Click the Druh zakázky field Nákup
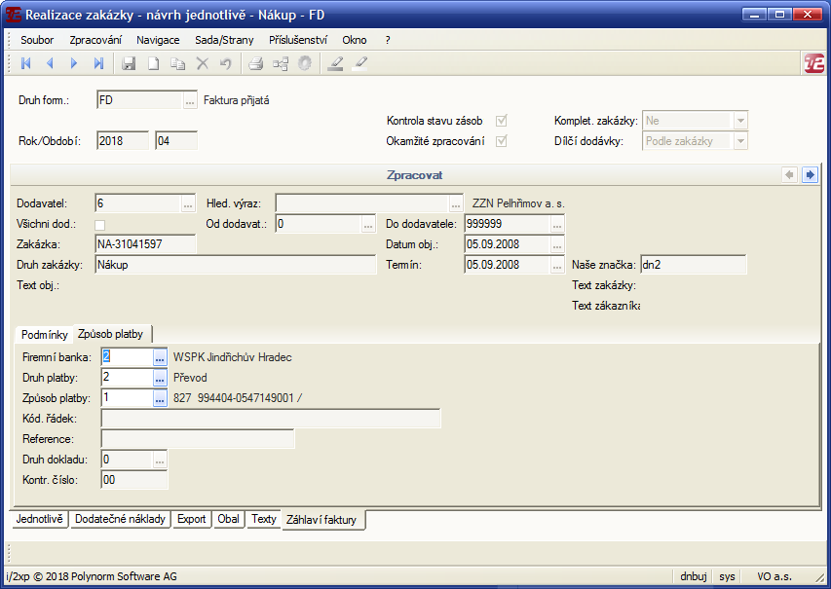 (x=236, y=265)
